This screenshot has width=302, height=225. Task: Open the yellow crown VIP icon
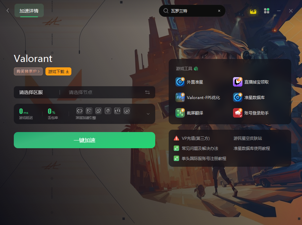click(253, 11)
